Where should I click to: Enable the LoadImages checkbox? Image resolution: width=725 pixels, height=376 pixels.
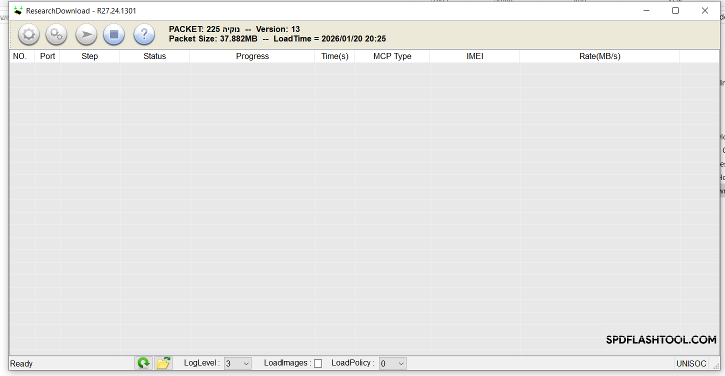tap(318, 363)
